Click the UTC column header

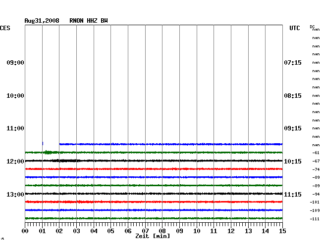click(294, 28)
